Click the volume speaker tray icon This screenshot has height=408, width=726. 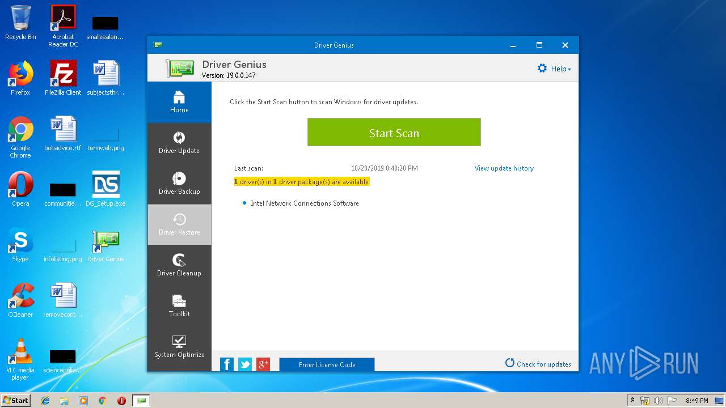tap(659, 401)
